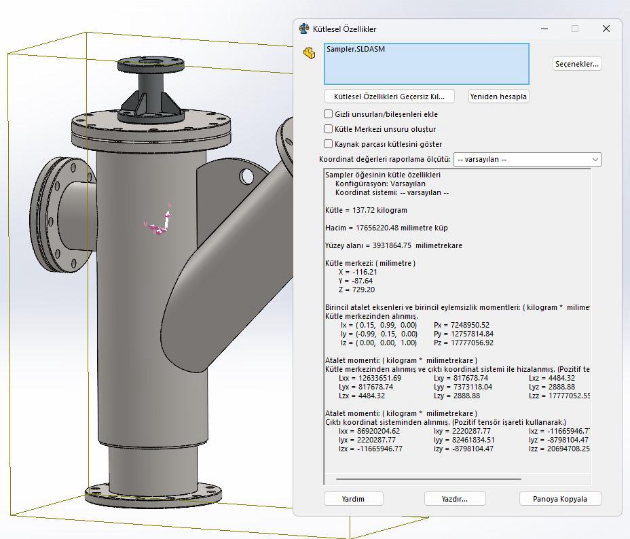Image resolution: width=630 pixels, height=539 pixels.
Task: Click the horizontal scrollbar in results pane
Action: [x=428, y=479]
